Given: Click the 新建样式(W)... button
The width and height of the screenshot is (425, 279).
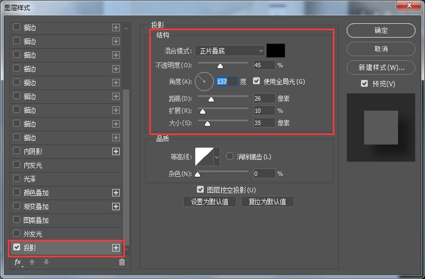Looking at the screenshot, I should (381, 67).
